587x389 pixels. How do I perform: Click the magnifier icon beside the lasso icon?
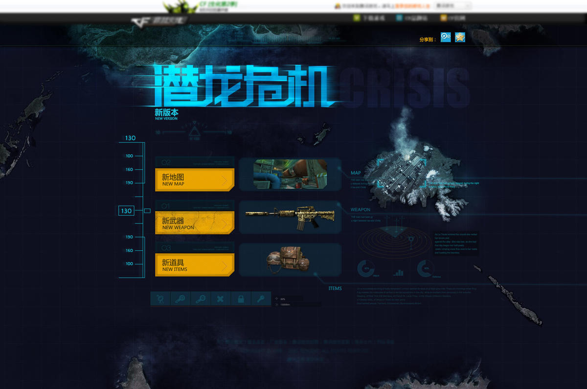coord(180,299)
